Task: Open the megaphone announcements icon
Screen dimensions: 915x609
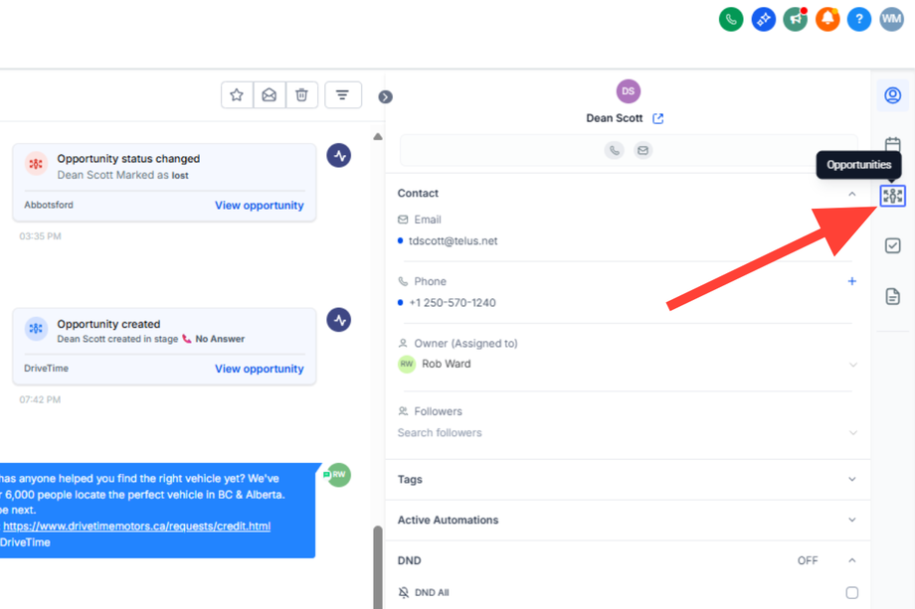Action: point(795,19)
